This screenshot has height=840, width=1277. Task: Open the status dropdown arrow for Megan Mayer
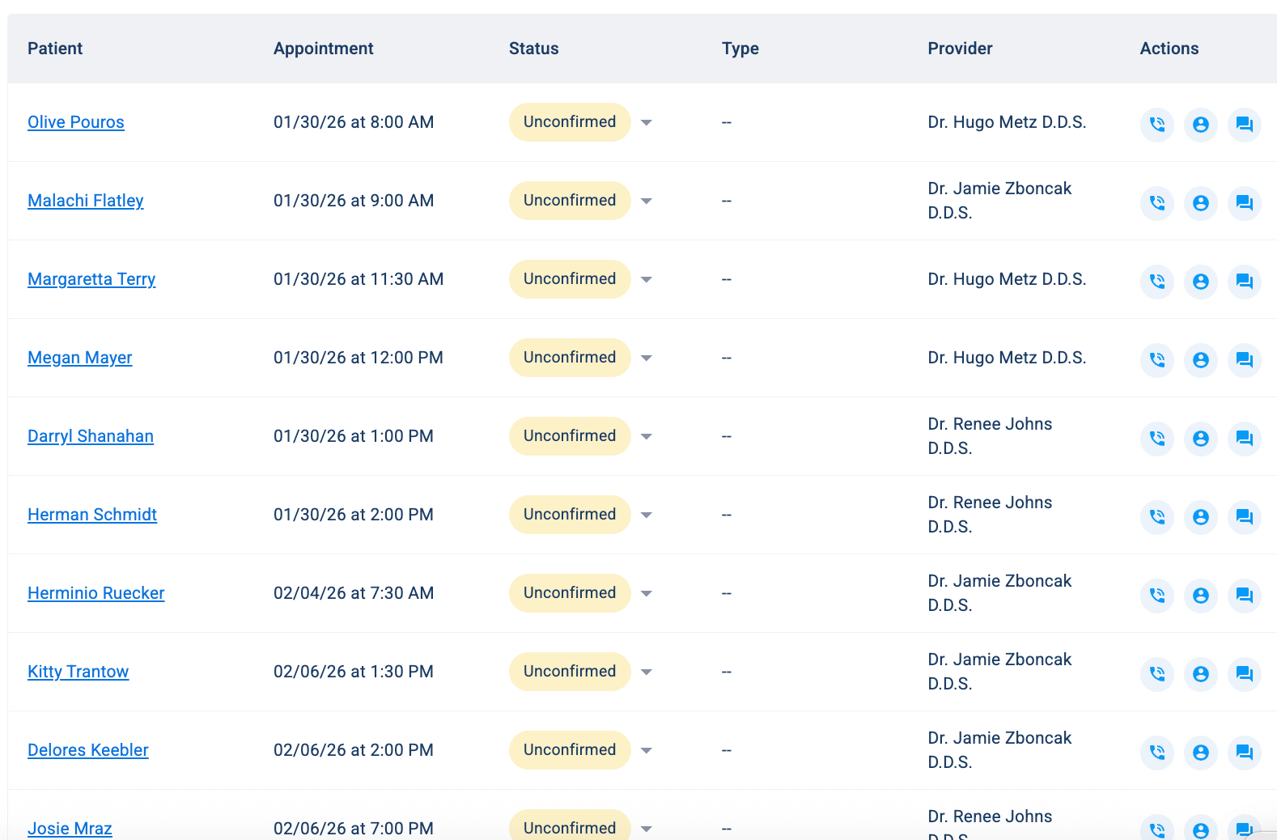pos(647,358)
